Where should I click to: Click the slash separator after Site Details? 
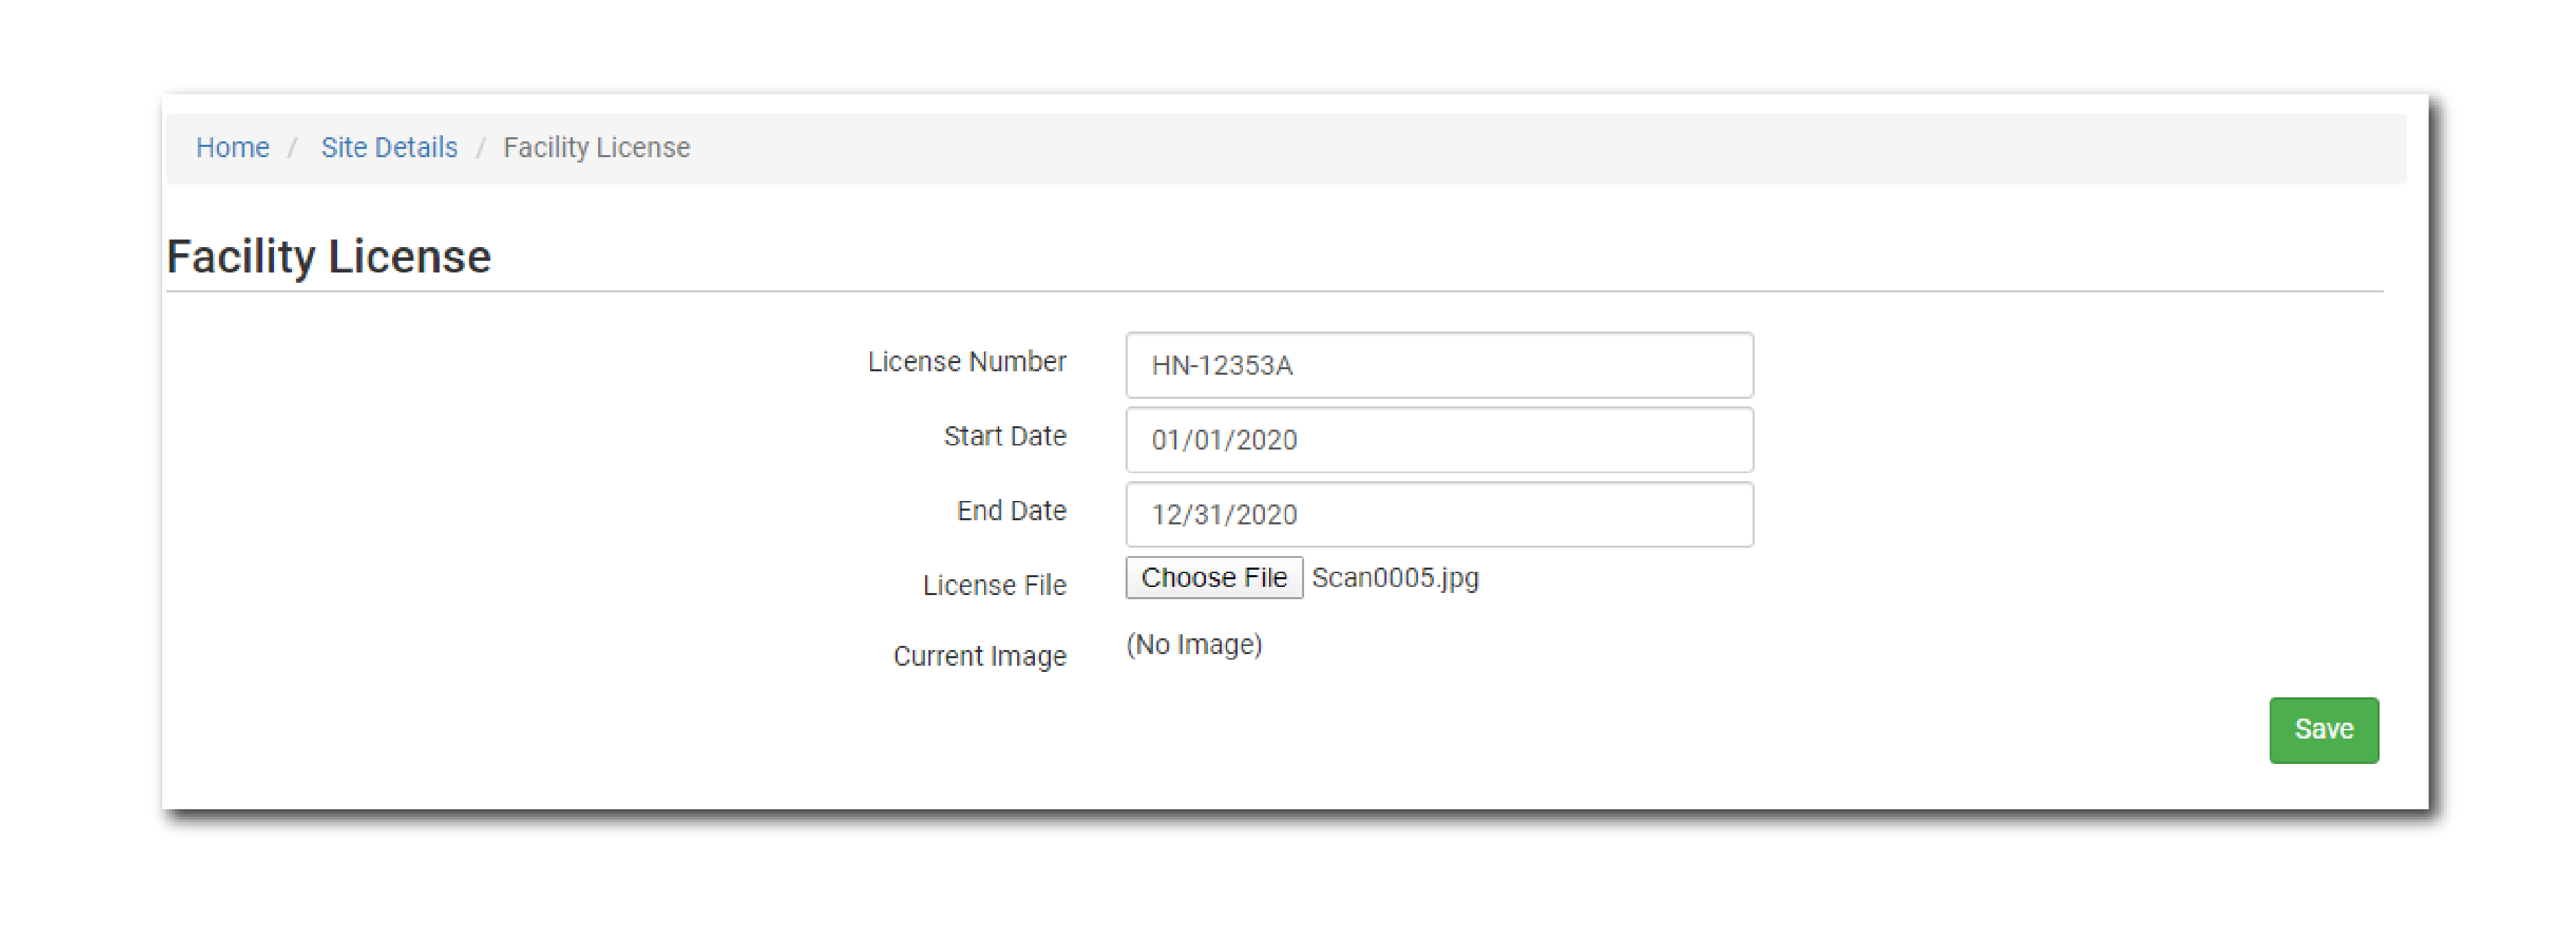click(481, 149)
